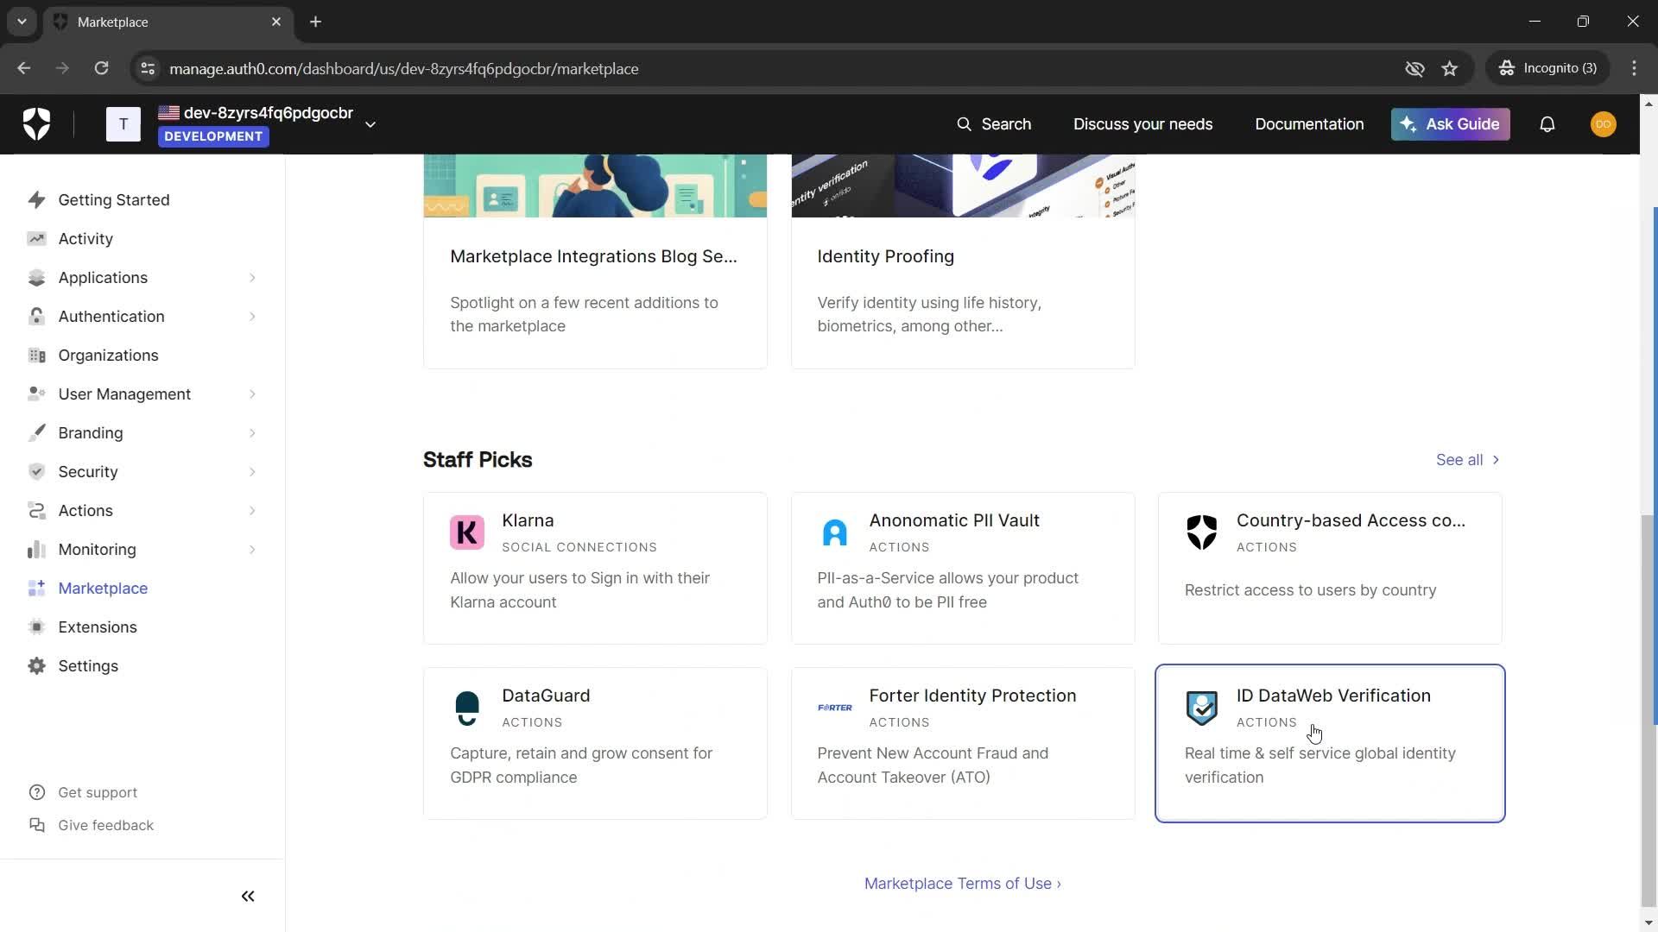This screenshot has height=932, width=1658.
Task: Click the Actions flow icon
Action: click(x=36, y=511)
